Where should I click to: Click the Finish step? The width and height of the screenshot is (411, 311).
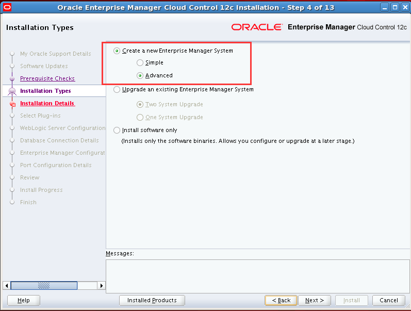28,202
